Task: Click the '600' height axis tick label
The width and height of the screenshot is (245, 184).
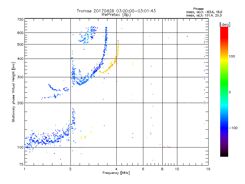Action: [x=20, y=33]
